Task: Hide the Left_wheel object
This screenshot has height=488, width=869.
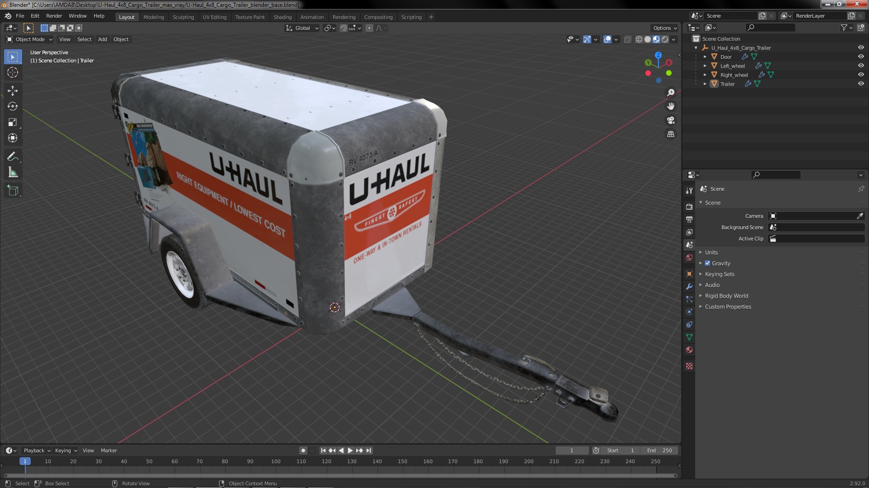Action: [861, 66]
